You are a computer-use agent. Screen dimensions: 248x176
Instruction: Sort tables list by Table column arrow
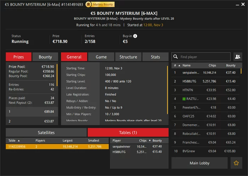click(19, 141)
